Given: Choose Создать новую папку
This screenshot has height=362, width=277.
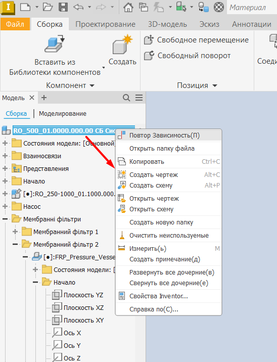Looking at the screenshot, I should tap(168, 222).
